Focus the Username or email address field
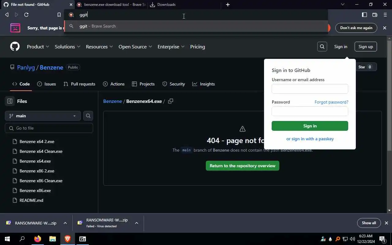This screenshot has width=392, height=245. pyautogui.click(x=310, y=89)
